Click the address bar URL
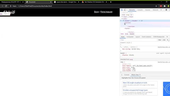Screen dimensions: 170x96 point(35,6)
